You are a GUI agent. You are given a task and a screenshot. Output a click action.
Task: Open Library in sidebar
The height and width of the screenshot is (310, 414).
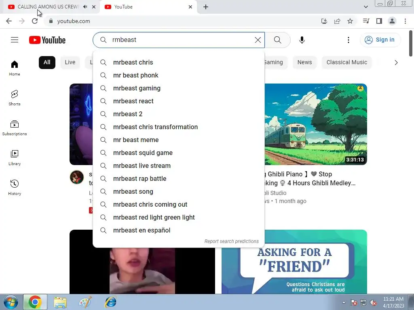[15, 158]
